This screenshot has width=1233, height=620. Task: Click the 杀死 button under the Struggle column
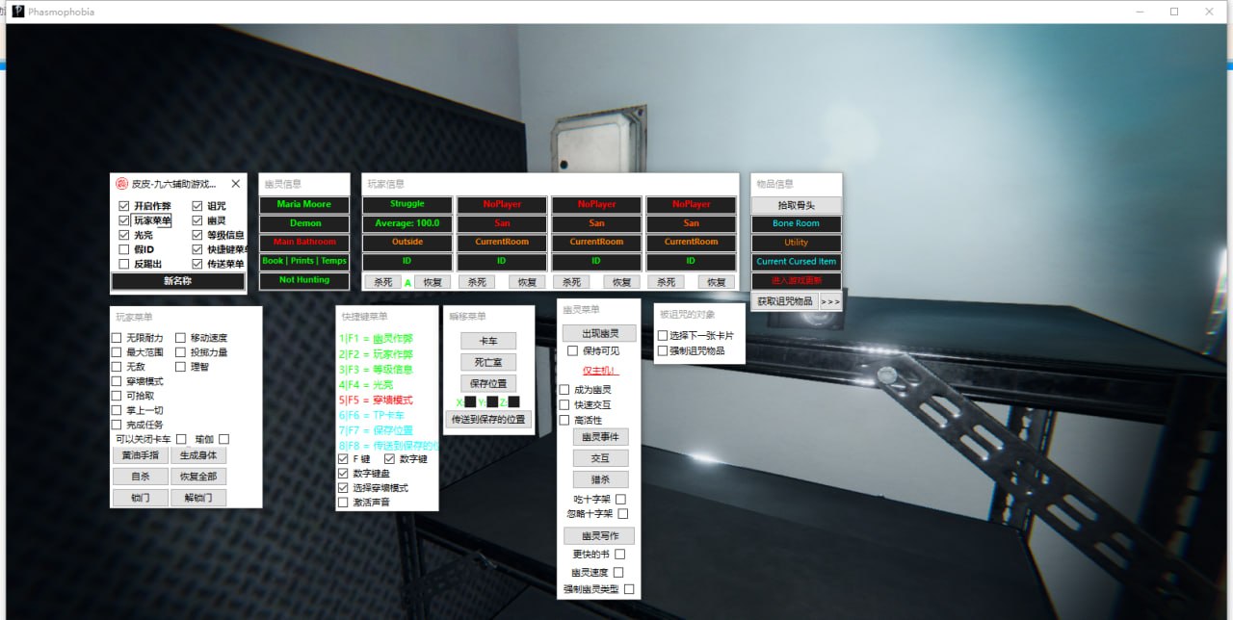click(x=382, y=282)
